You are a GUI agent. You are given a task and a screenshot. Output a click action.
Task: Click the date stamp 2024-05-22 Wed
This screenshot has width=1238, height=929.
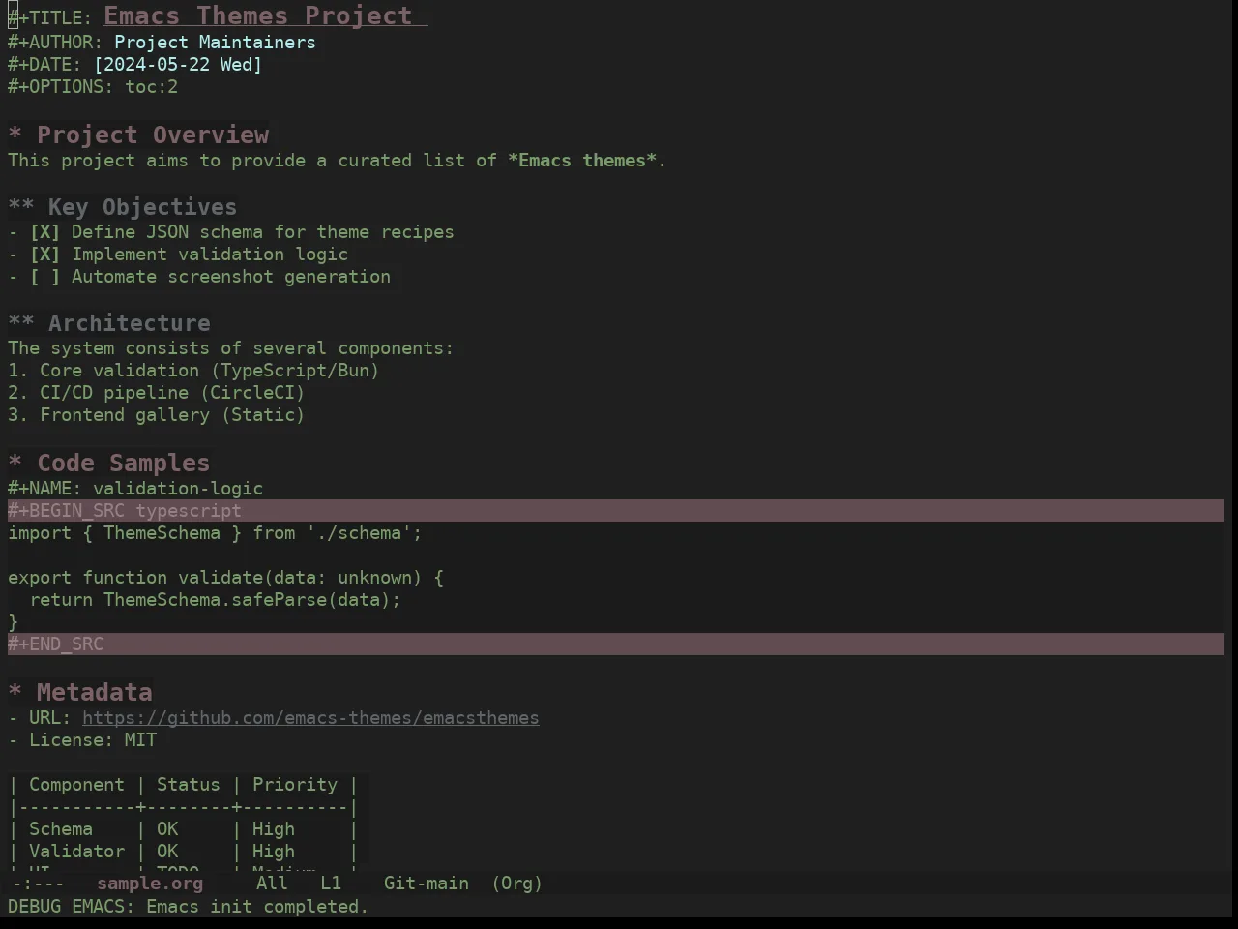[x=178, y=65]
